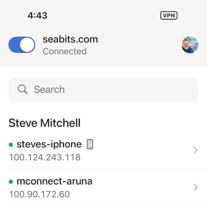Tap the Steve Mitchell section header

[x=44, y=123]
